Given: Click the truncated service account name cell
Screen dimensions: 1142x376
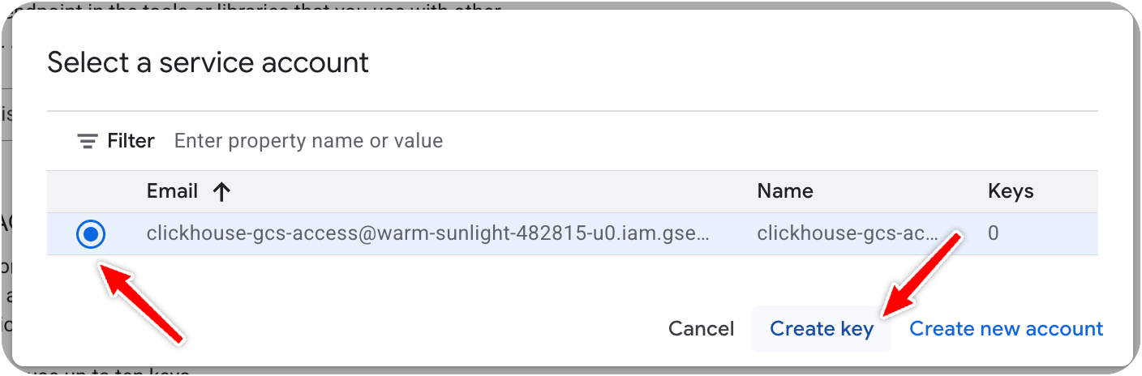Looking at the screenshot, I should pos(847,234).
